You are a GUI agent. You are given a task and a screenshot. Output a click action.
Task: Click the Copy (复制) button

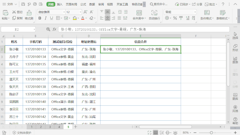click(17, 18)
